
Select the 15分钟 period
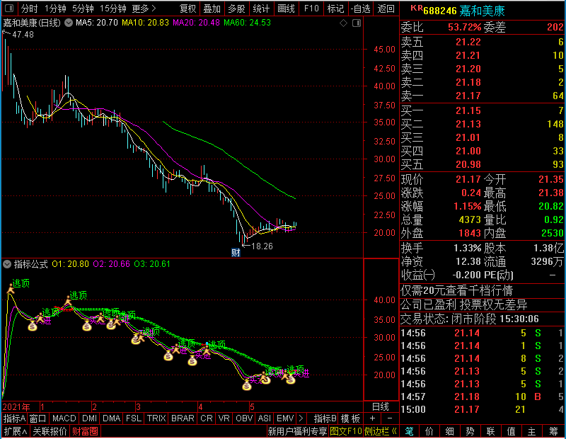click(113, 8)
